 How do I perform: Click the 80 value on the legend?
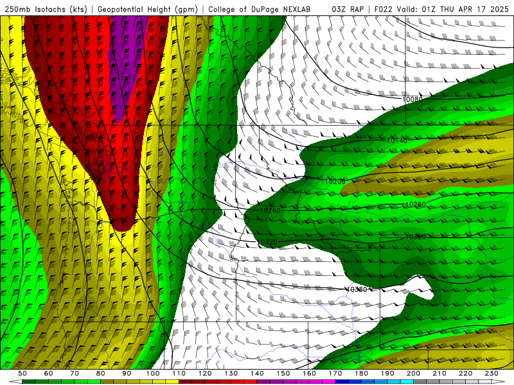[101, 373]
